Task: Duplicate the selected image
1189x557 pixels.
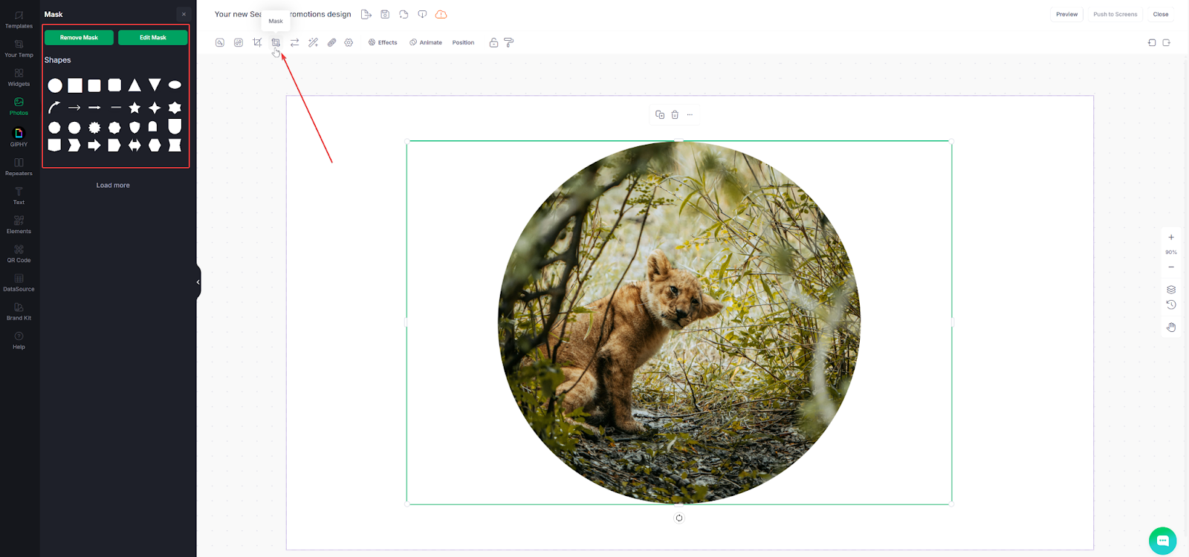Action: click(660, 114)
